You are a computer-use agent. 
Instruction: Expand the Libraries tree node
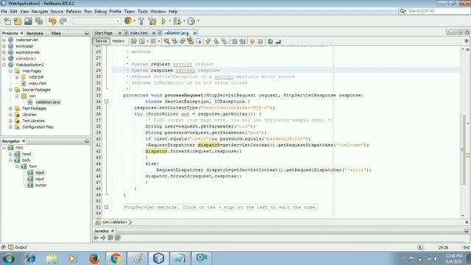pos(10,115)
